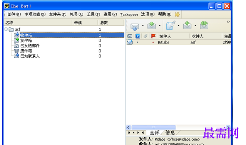Toggle flag dot on Ritlabs message
Image resolution: width=246 pixels, height=145 pixels.
[153, 42]
